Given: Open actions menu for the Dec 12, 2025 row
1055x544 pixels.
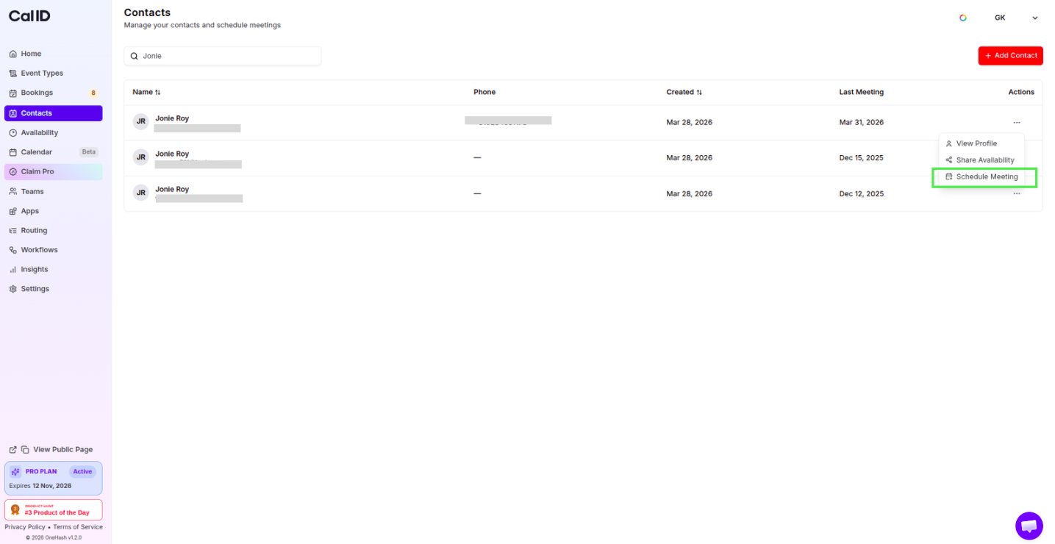Looking at the screenshot, I should [x=1017, y=194].
